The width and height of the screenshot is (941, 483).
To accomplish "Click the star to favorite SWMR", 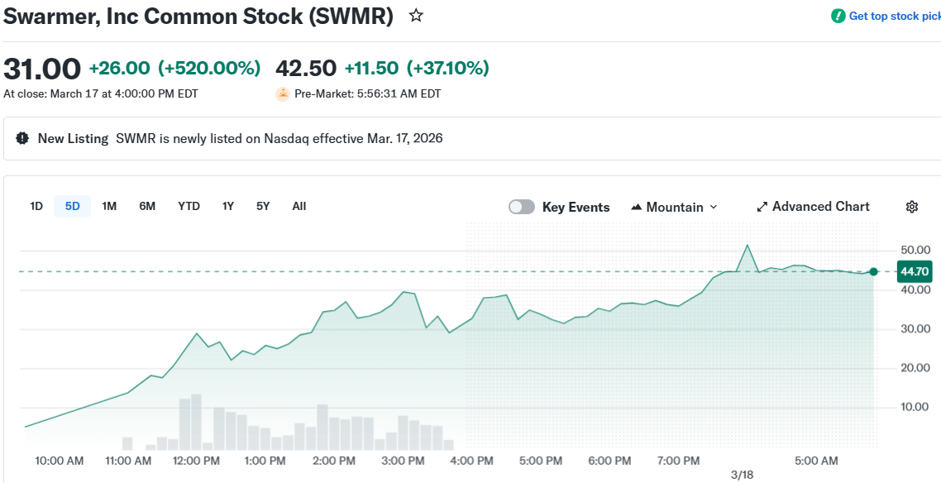I will (x=416, y=15).
